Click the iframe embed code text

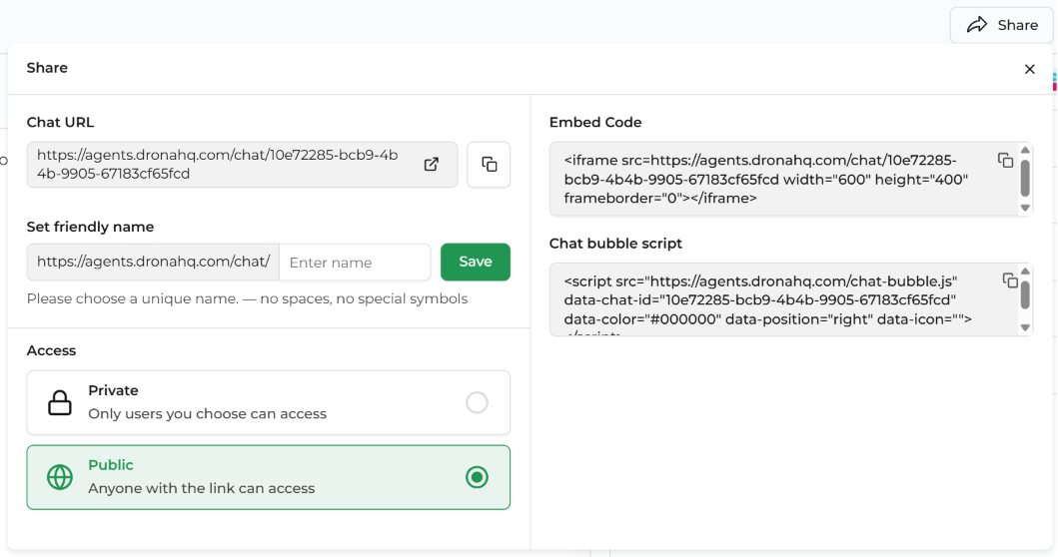click(x=766, y=180)
